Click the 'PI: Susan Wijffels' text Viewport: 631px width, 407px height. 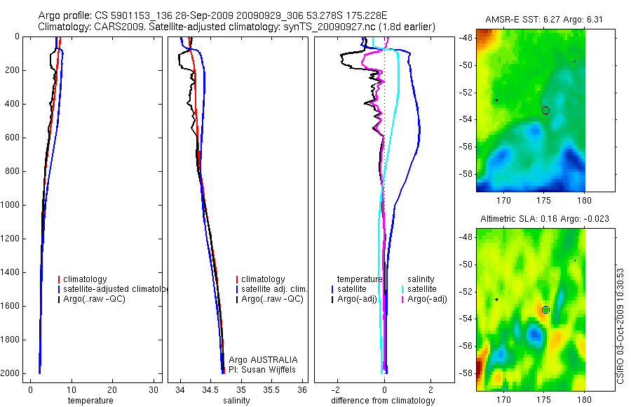(262, 370)
